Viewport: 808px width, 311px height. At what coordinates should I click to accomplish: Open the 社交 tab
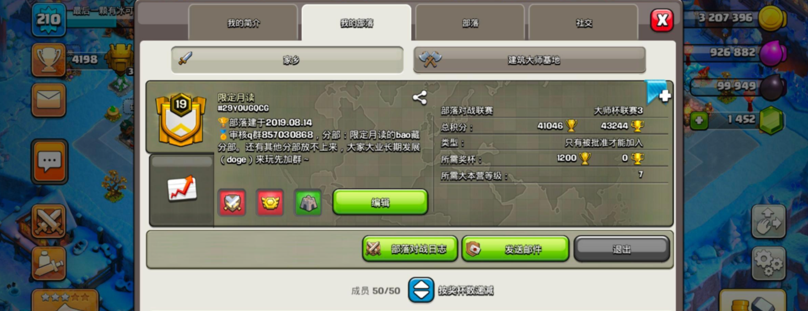584,23
